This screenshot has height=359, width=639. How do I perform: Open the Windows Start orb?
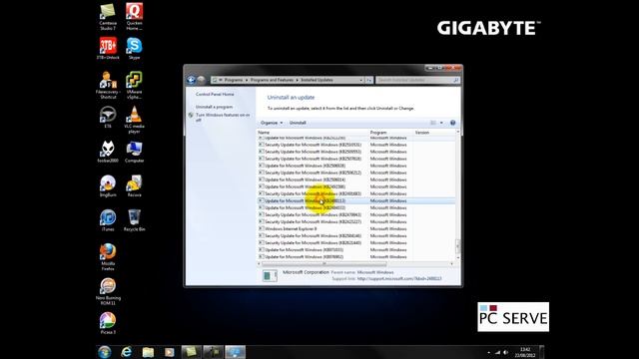tap(104, 352)
